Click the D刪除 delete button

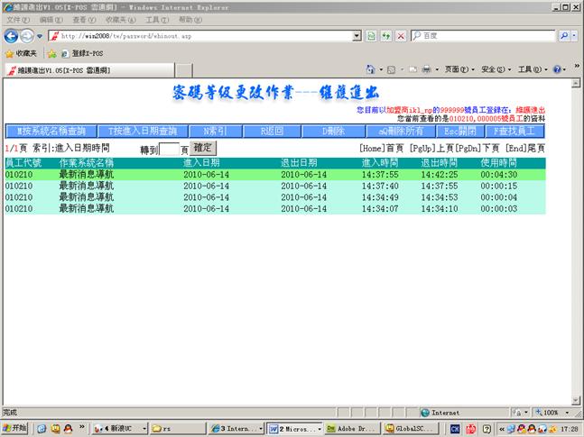[333, 131]
